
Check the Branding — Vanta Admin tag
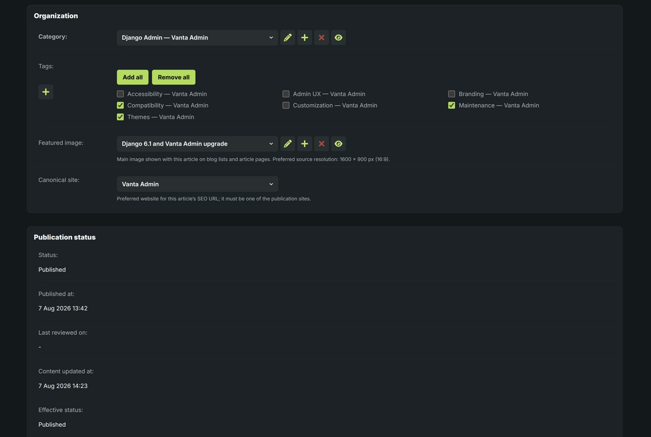coord(451,94)
